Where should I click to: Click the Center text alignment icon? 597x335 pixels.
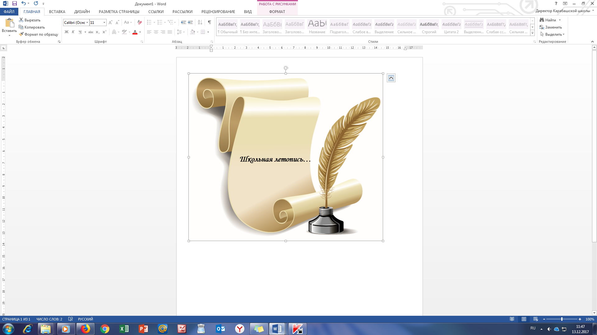156,32
